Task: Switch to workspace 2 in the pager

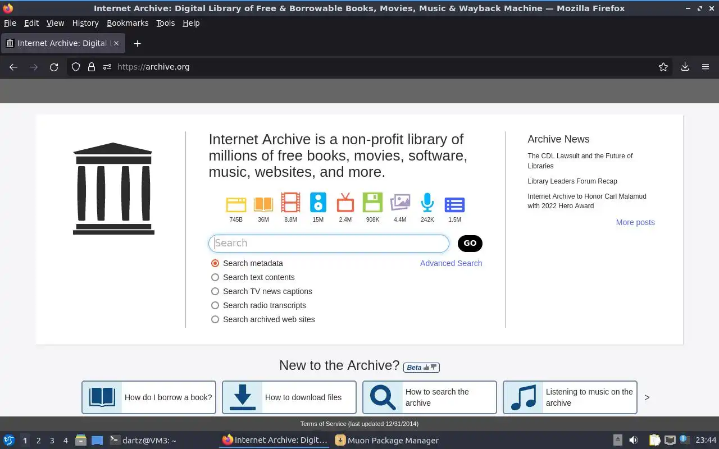Action: click(38, 441)
